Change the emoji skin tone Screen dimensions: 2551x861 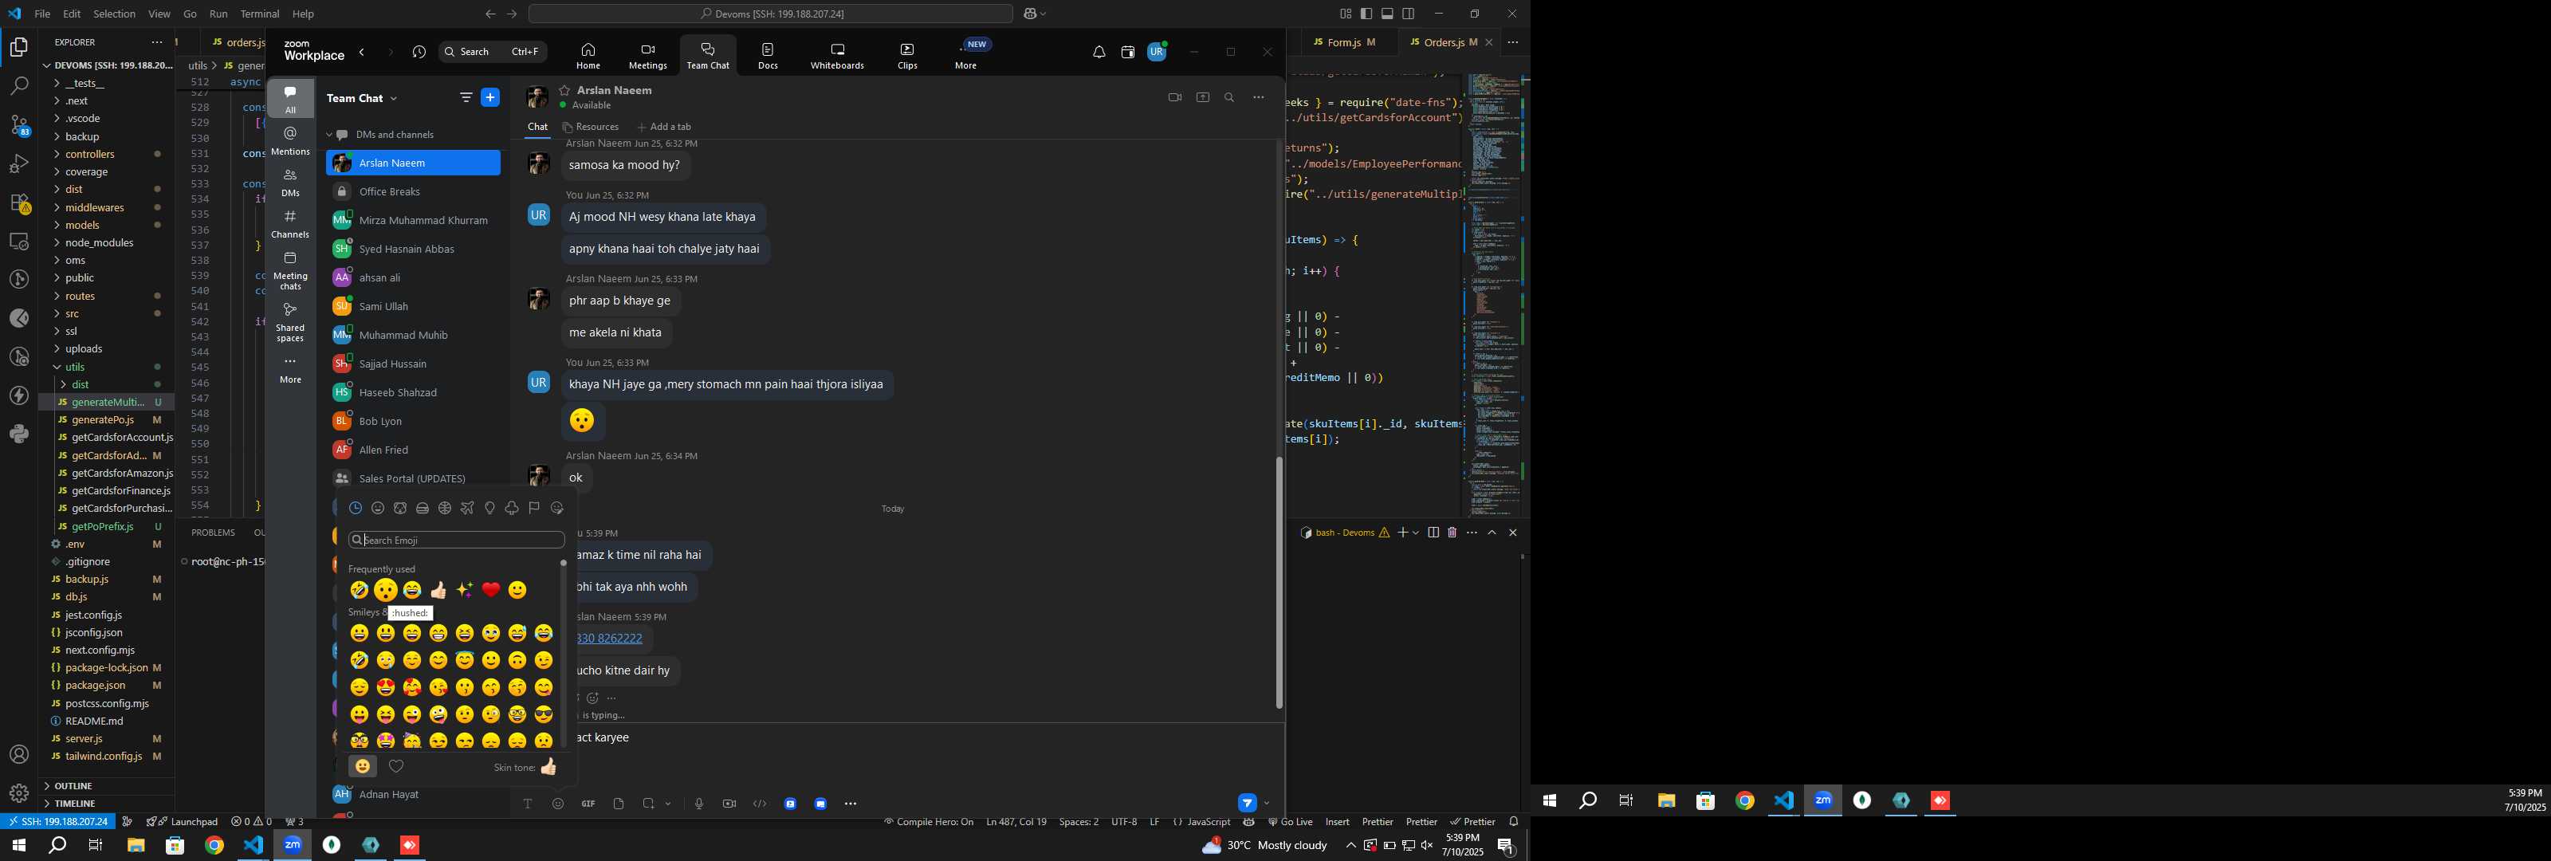click(548, 767)
